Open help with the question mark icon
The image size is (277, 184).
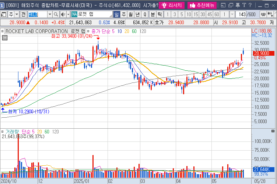250,5
